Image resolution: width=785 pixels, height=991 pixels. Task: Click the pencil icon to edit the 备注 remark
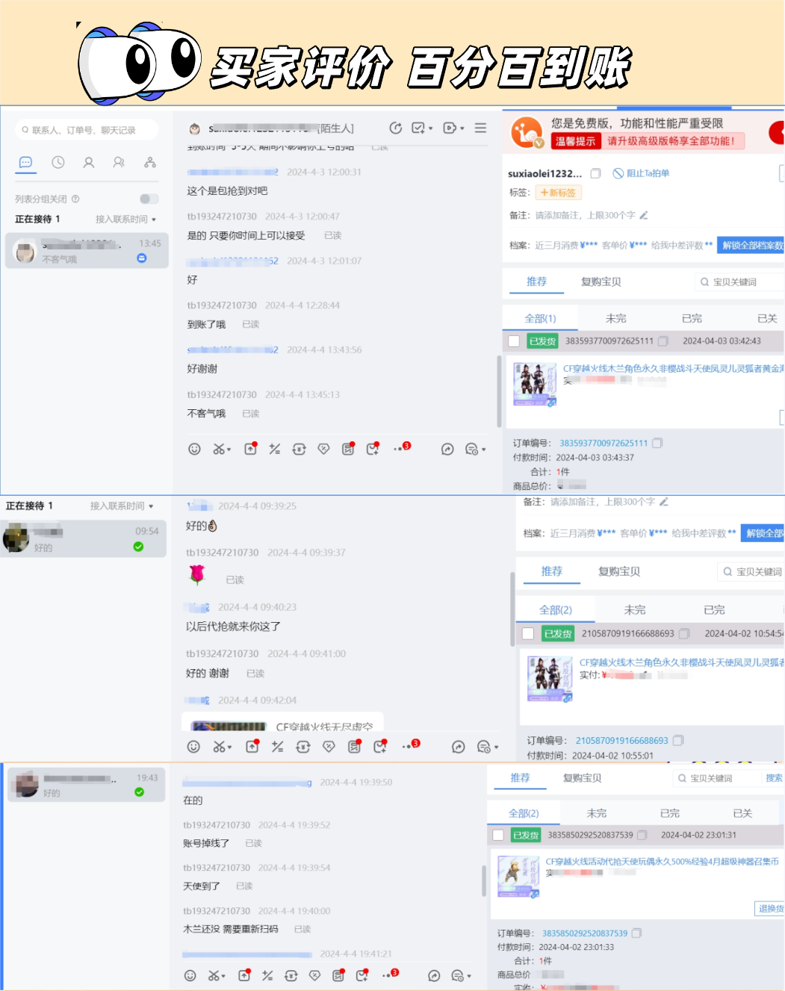[x=644, y=215]
